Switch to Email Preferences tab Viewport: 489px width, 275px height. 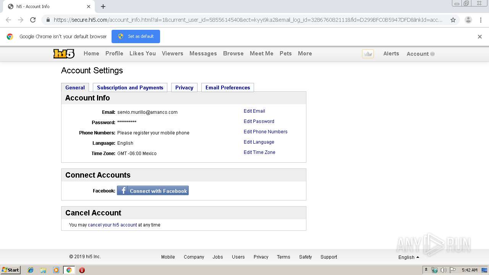click(x=227, y=87)
